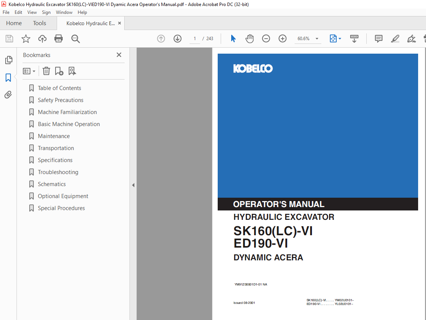This screenshot has width=426, height=320.
Task: Select the Kobelco Hydraulic document tab
Action: click(90, 23)
